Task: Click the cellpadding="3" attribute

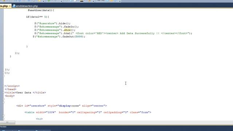Action: click(x=116, y=112)
